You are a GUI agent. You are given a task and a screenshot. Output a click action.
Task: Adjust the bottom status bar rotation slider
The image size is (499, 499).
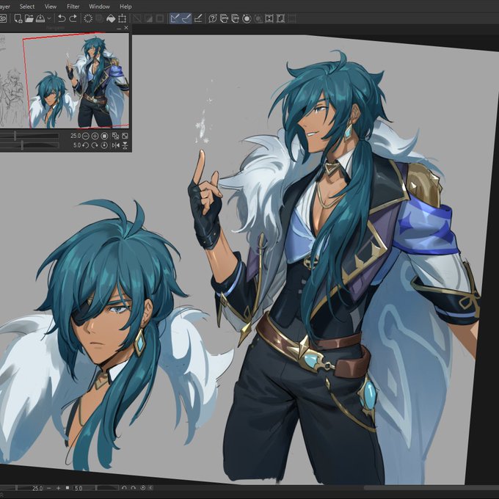pyautogui.click(x=96, y=488)
